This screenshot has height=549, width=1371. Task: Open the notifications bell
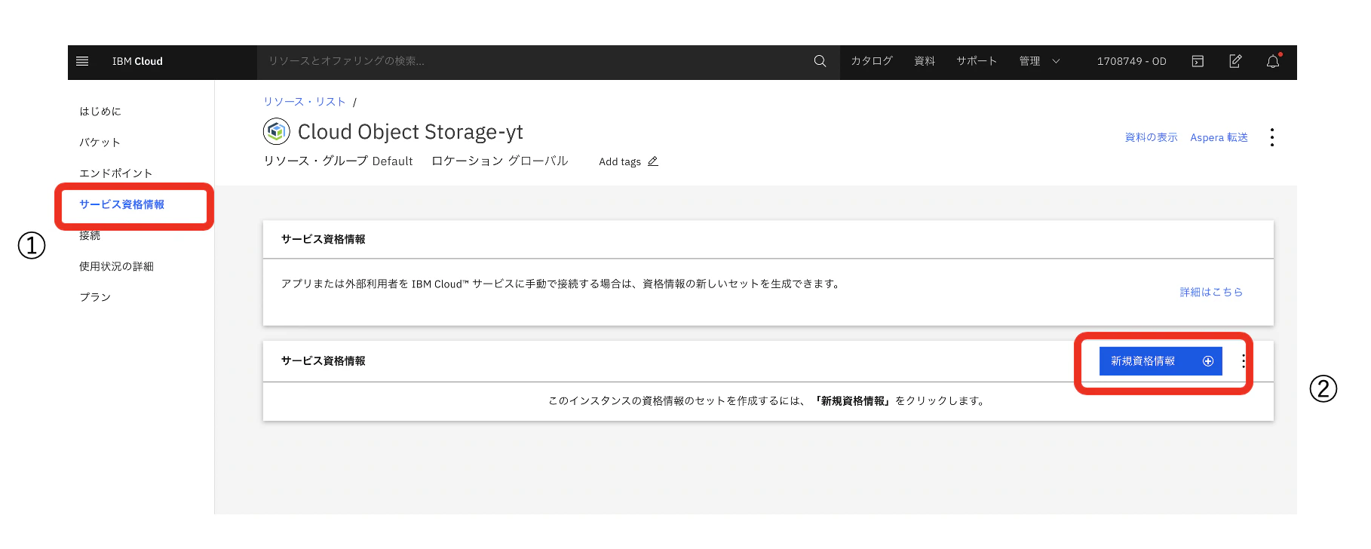1273,61
